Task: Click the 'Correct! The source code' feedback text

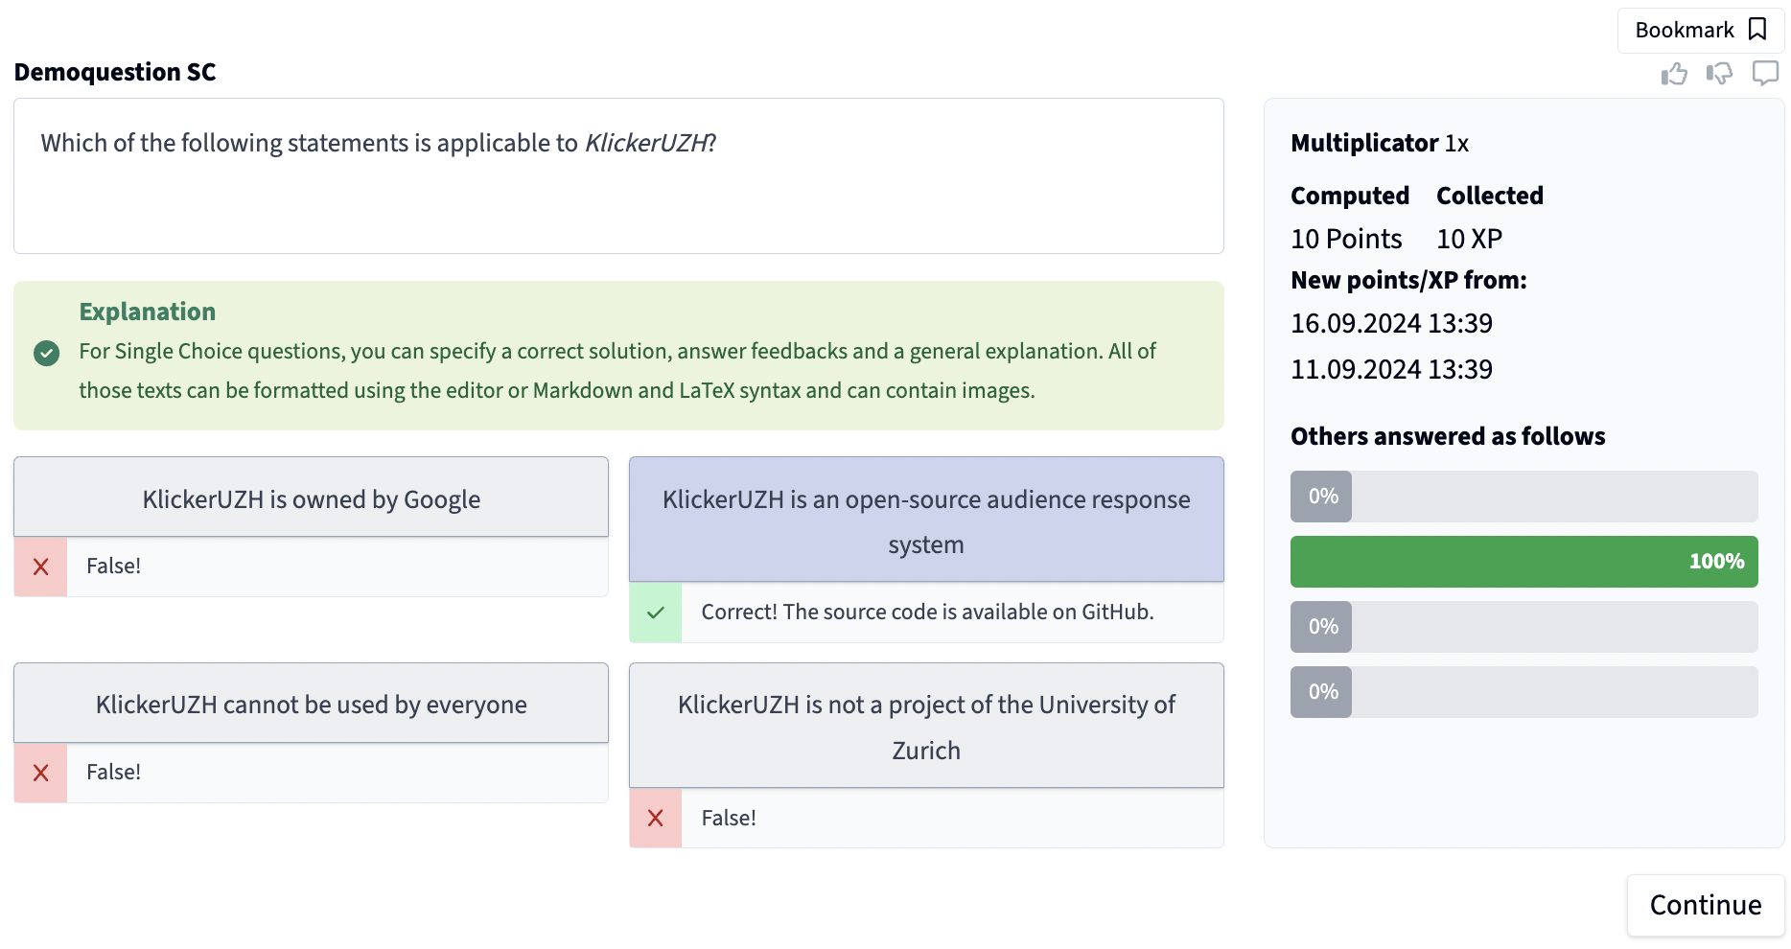Action: 926,613
